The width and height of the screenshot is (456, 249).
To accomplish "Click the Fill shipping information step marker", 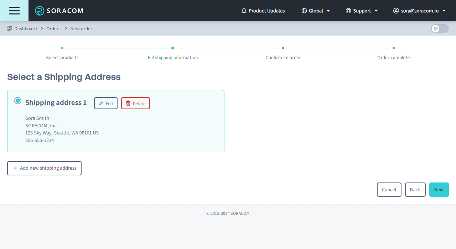I will coord(173,47).
